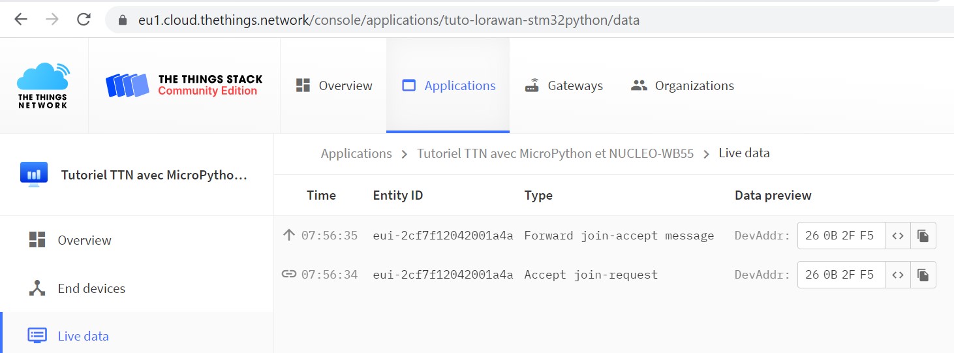Toggle byte format icon in join-request row
Screen dimensions: 954x353
(x=898, y=275)
